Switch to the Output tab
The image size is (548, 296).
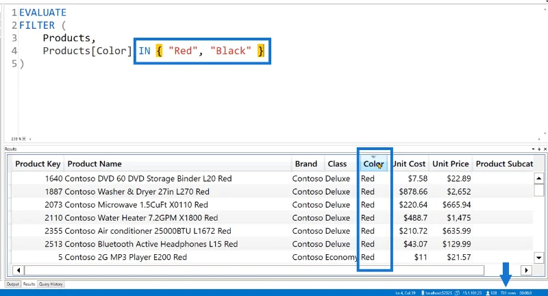pos(13,284)
